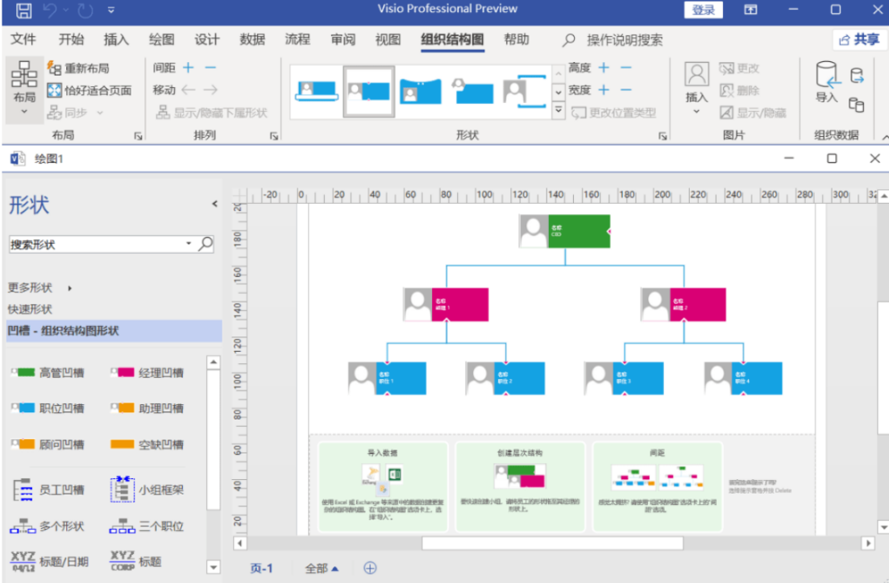889x583 pixels.
Task: Open the 布局 group dialog launcher
Action: point(138,136)
